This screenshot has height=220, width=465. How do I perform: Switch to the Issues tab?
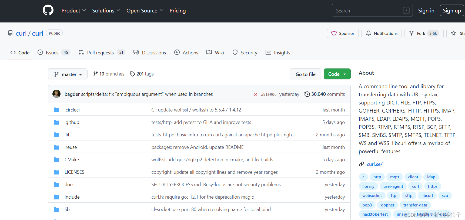tap(54, 52)
